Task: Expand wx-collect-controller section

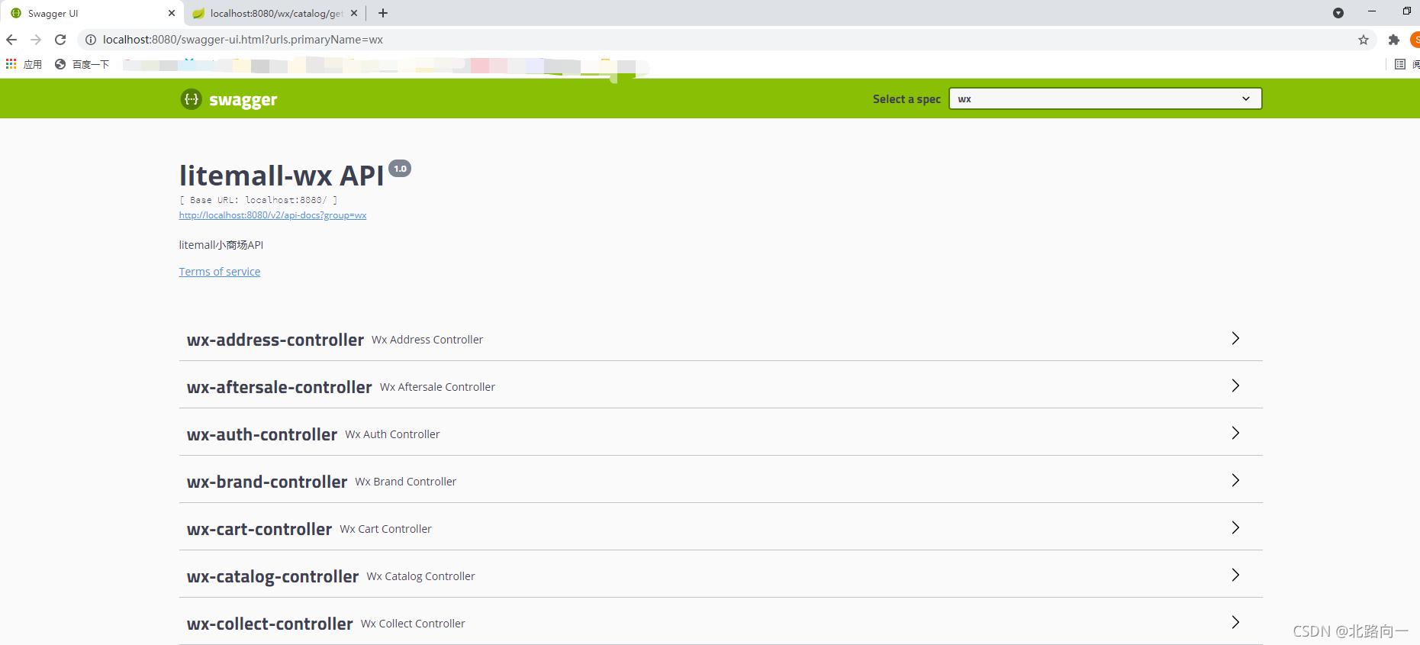Action: click(1235, 622)
